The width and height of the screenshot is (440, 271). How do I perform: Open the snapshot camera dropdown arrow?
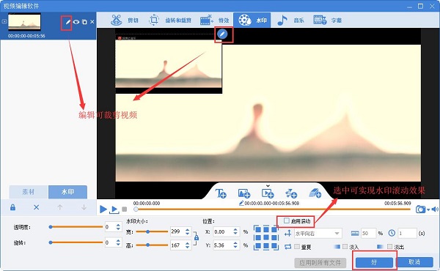[428, 209]
